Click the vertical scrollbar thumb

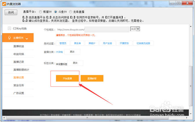tap(191, 86)
